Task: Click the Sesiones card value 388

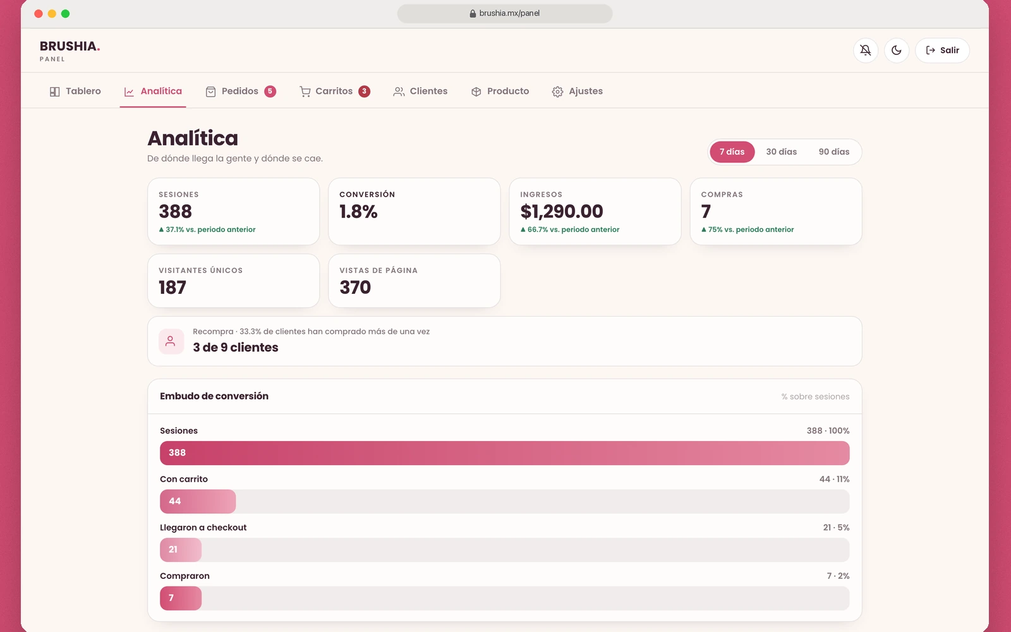Action: 176,211
